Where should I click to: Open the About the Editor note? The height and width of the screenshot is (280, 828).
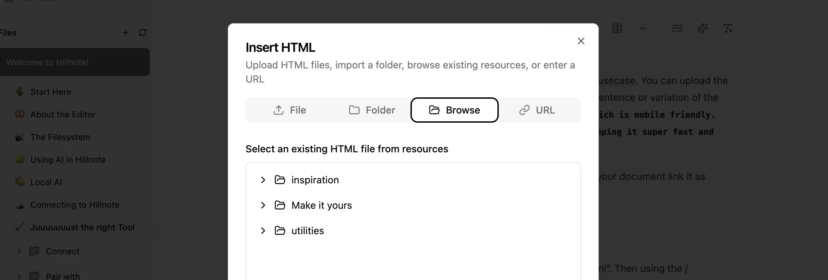point(63,115)
